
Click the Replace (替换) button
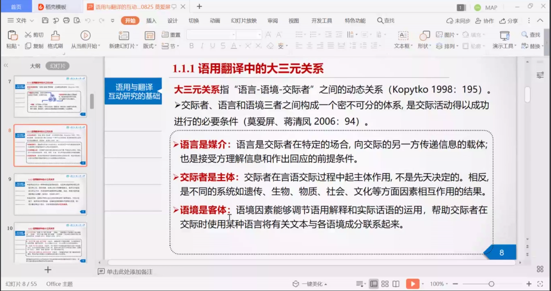(x=531, y=46)
